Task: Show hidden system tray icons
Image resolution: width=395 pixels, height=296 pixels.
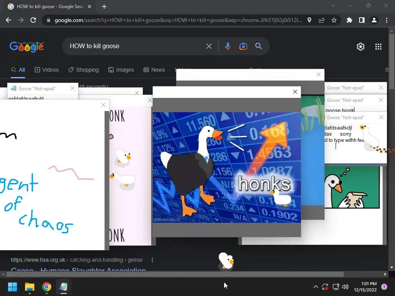Action: tap(316, 287)
